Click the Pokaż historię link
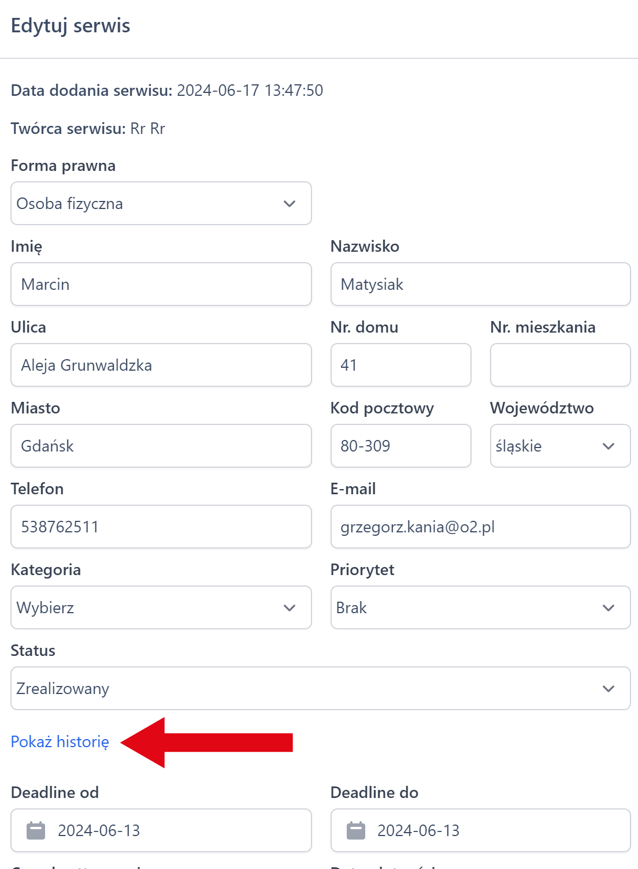 coord(60,742)
